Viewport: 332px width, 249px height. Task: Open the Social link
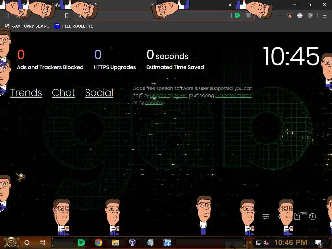coord(99,92)
